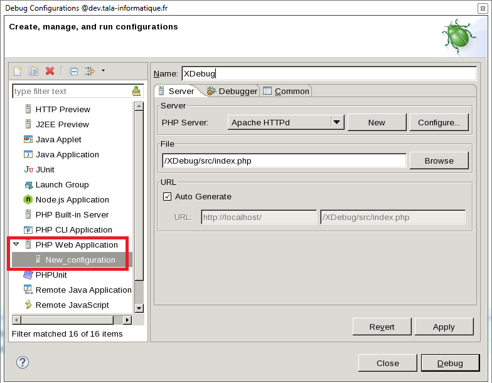The image size is (492, 383).
Task: Click the Apply button
Action: coord(444,327)
